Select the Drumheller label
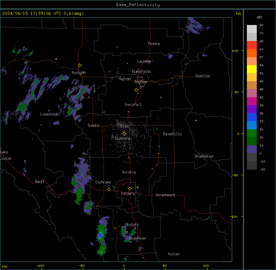The height and width of the screenshot is (270, 276). [204, 156]
